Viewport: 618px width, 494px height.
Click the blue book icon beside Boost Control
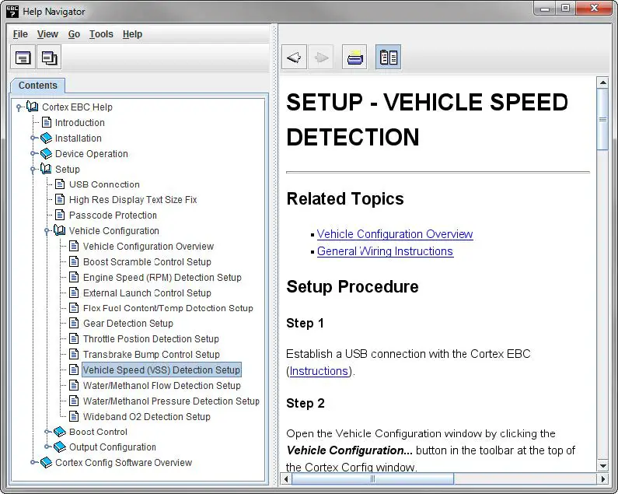[60, 432]
